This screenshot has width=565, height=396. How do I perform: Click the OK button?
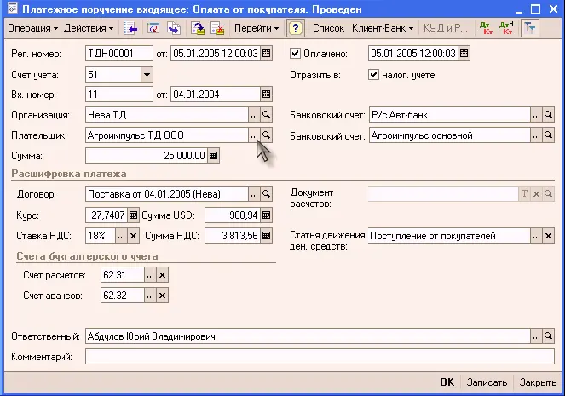447,382
